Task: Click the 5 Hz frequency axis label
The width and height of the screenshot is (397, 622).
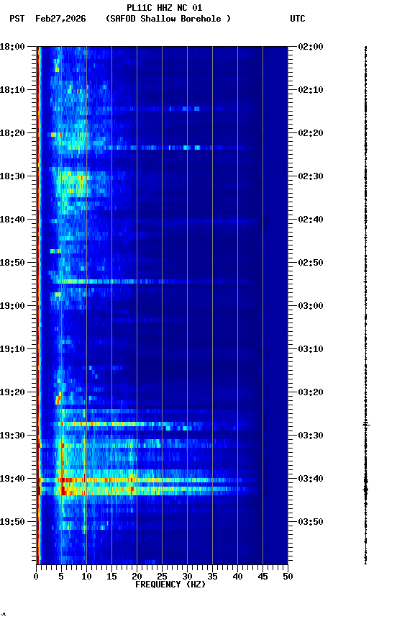Action: 61,577
